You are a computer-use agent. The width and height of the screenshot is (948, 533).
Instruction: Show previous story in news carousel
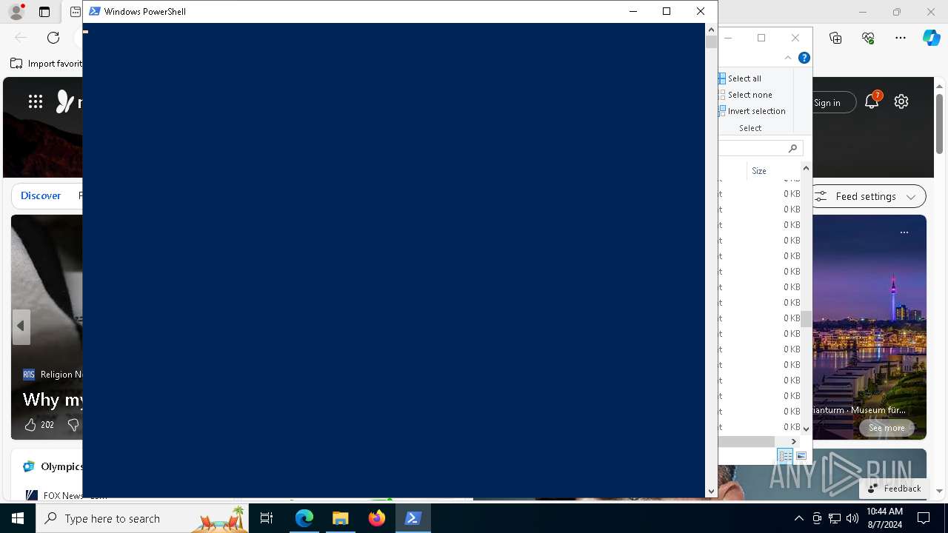pyautogui.click(x=21, y=326)
